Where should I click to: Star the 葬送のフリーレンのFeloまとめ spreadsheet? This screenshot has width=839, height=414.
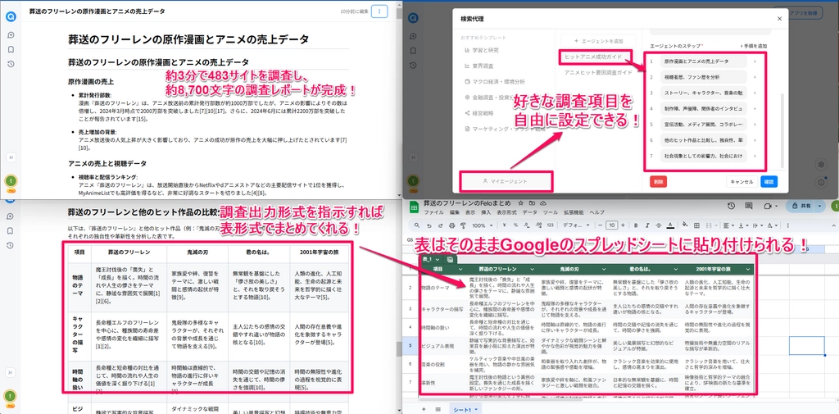click(x=520, y=203)
